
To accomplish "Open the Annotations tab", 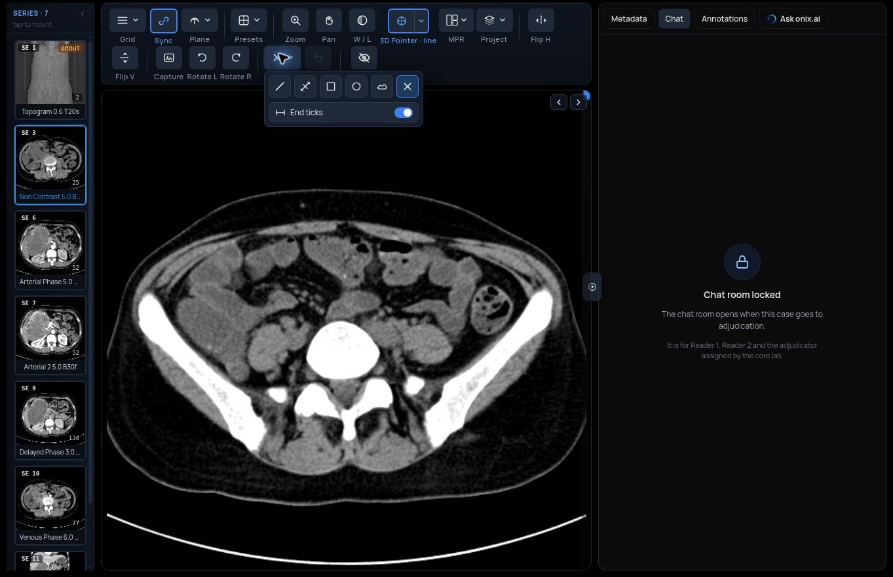I will click(x=725, y=19).
